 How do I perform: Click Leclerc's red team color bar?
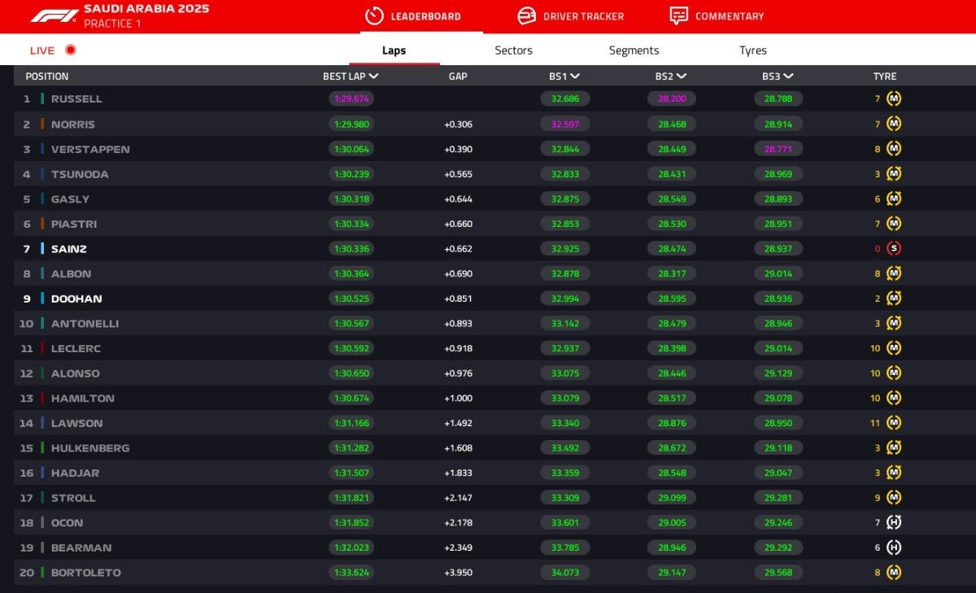tap(42, 349)
